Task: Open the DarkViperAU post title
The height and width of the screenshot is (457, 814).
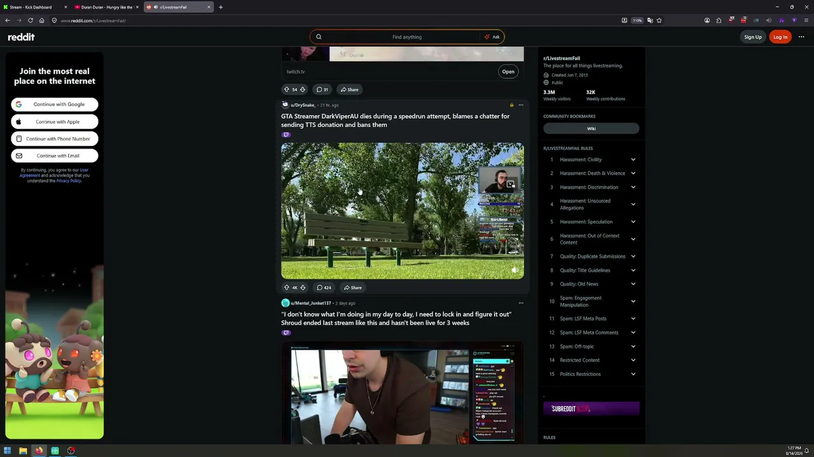Action: (396, 121)
